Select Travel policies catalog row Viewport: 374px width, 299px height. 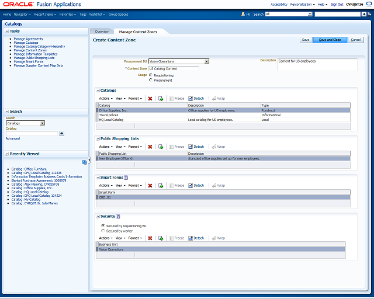(223, 115)
